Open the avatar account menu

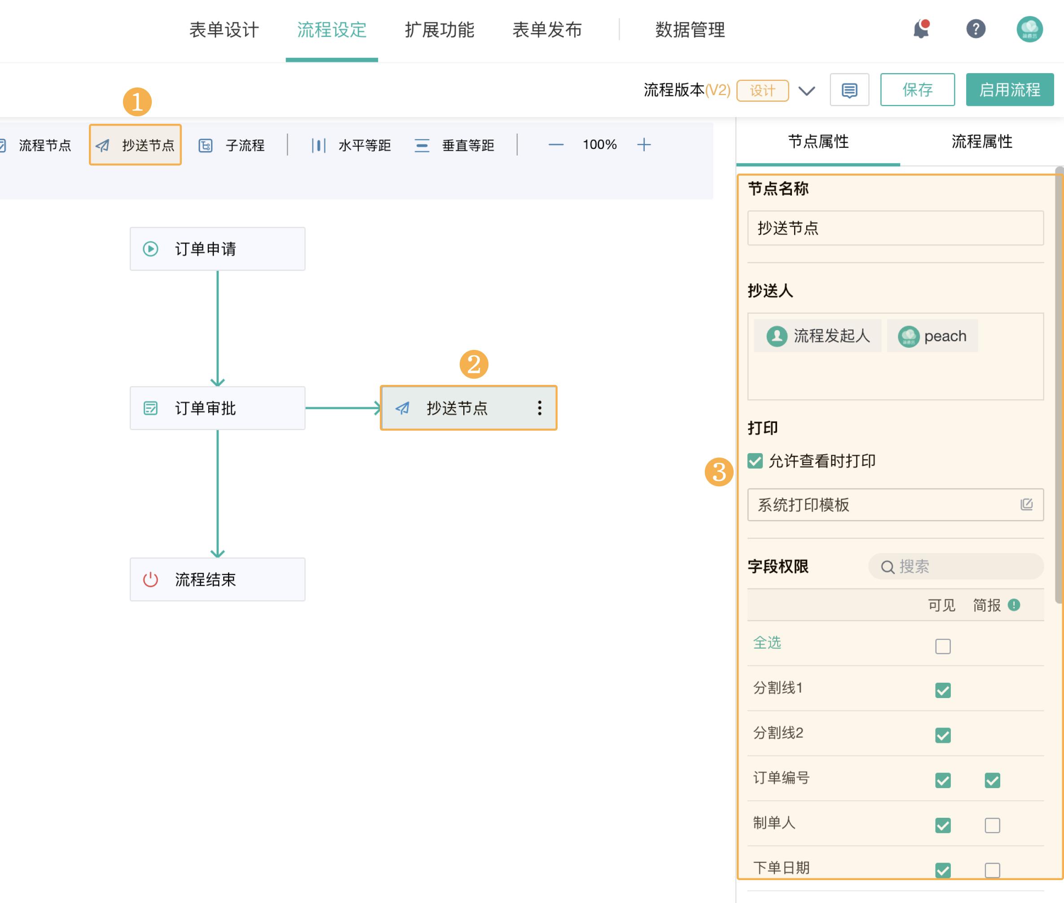1030,29
